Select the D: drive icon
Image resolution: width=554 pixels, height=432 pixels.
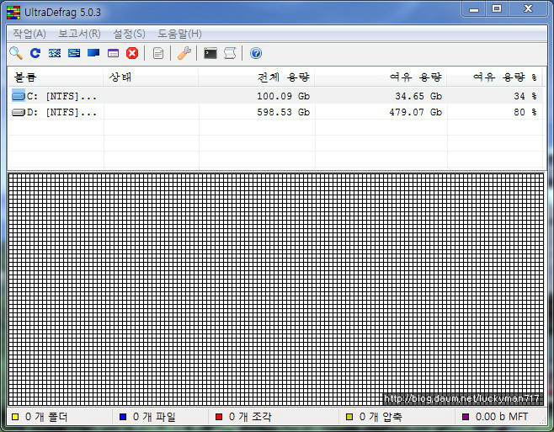[19, 112]
